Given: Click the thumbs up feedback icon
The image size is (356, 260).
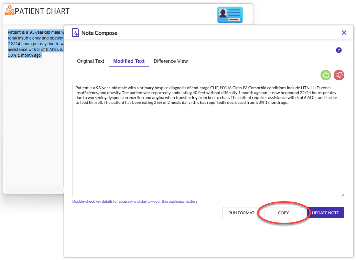Looking at the screenshot, I should pyautogui.click(x=326, y=75).
